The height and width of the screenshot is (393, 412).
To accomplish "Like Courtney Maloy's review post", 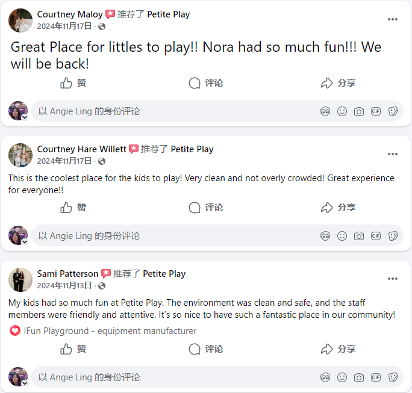I will pyautogui.click(x=73, y=83).
